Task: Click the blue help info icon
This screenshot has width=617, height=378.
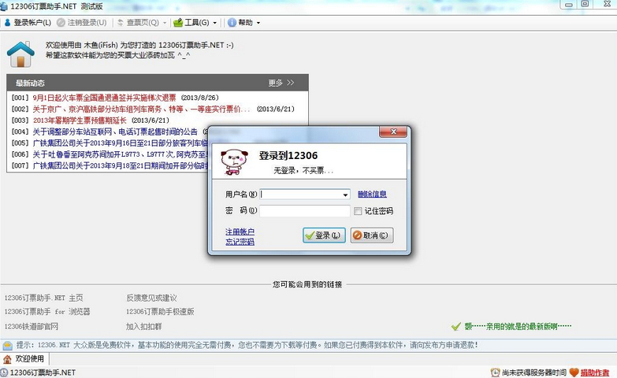Action: point(232,23)
